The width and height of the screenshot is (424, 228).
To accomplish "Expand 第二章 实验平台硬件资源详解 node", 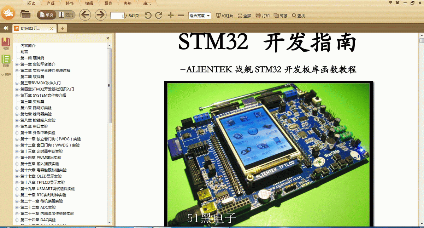I will tap(17, 70).
